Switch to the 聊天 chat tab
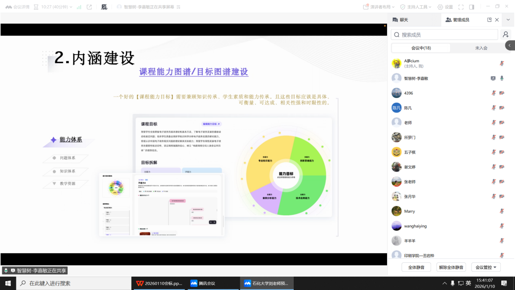This screenshot has width=515, height=290. [x=400, y=20]
